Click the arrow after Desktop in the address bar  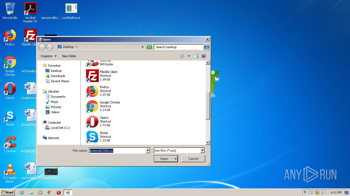[77, 47]
